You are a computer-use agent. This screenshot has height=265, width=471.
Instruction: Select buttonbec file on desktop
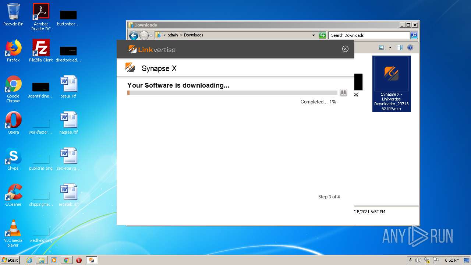[x=68, y=18]
